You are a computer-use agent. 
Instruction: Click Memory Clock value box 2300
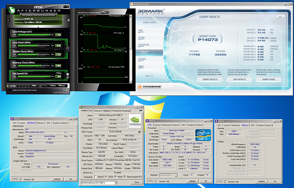(58, 66)
